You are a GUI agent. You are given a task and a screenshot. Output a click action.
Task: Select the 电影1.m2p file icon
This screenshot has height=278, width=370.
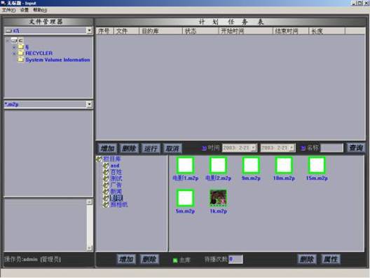(185, 165)
